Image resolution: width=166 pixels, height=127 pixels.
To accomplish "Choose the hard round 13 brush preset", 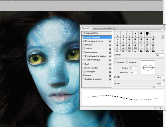I will [x=141, y=34].
